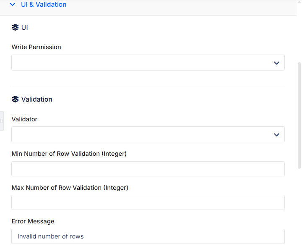
Task: Click the layers icon beside Validation heading
Action: click(x=15, y=99)
